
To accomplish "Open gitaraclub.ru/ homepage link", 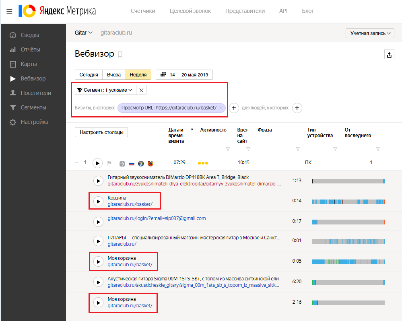I will pyautogui.click(x=122, y=244).
